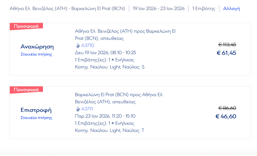Select flight number A3710
Screen dimensions: 257x156
click(x=88, y=45)
